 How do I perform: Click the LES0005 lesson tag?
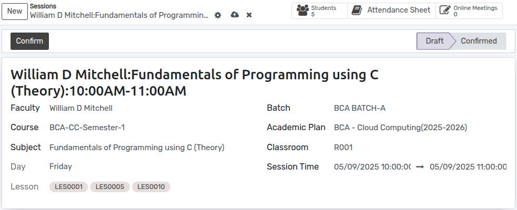110,187
